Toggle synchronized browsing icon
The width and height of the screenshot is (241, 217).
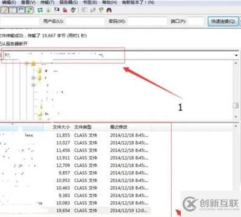click(101, 10)
